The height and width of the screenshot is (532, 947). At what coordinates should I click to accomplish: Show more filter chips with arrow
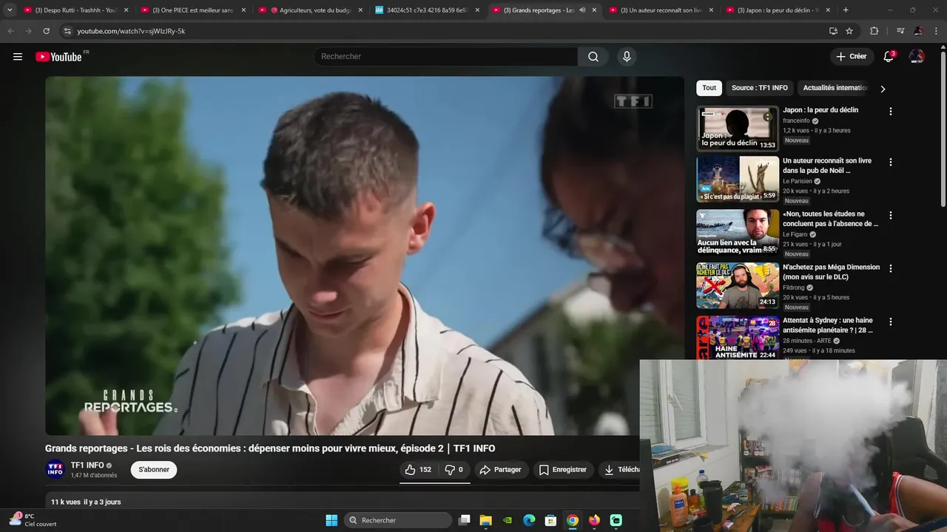coord(883,89)
